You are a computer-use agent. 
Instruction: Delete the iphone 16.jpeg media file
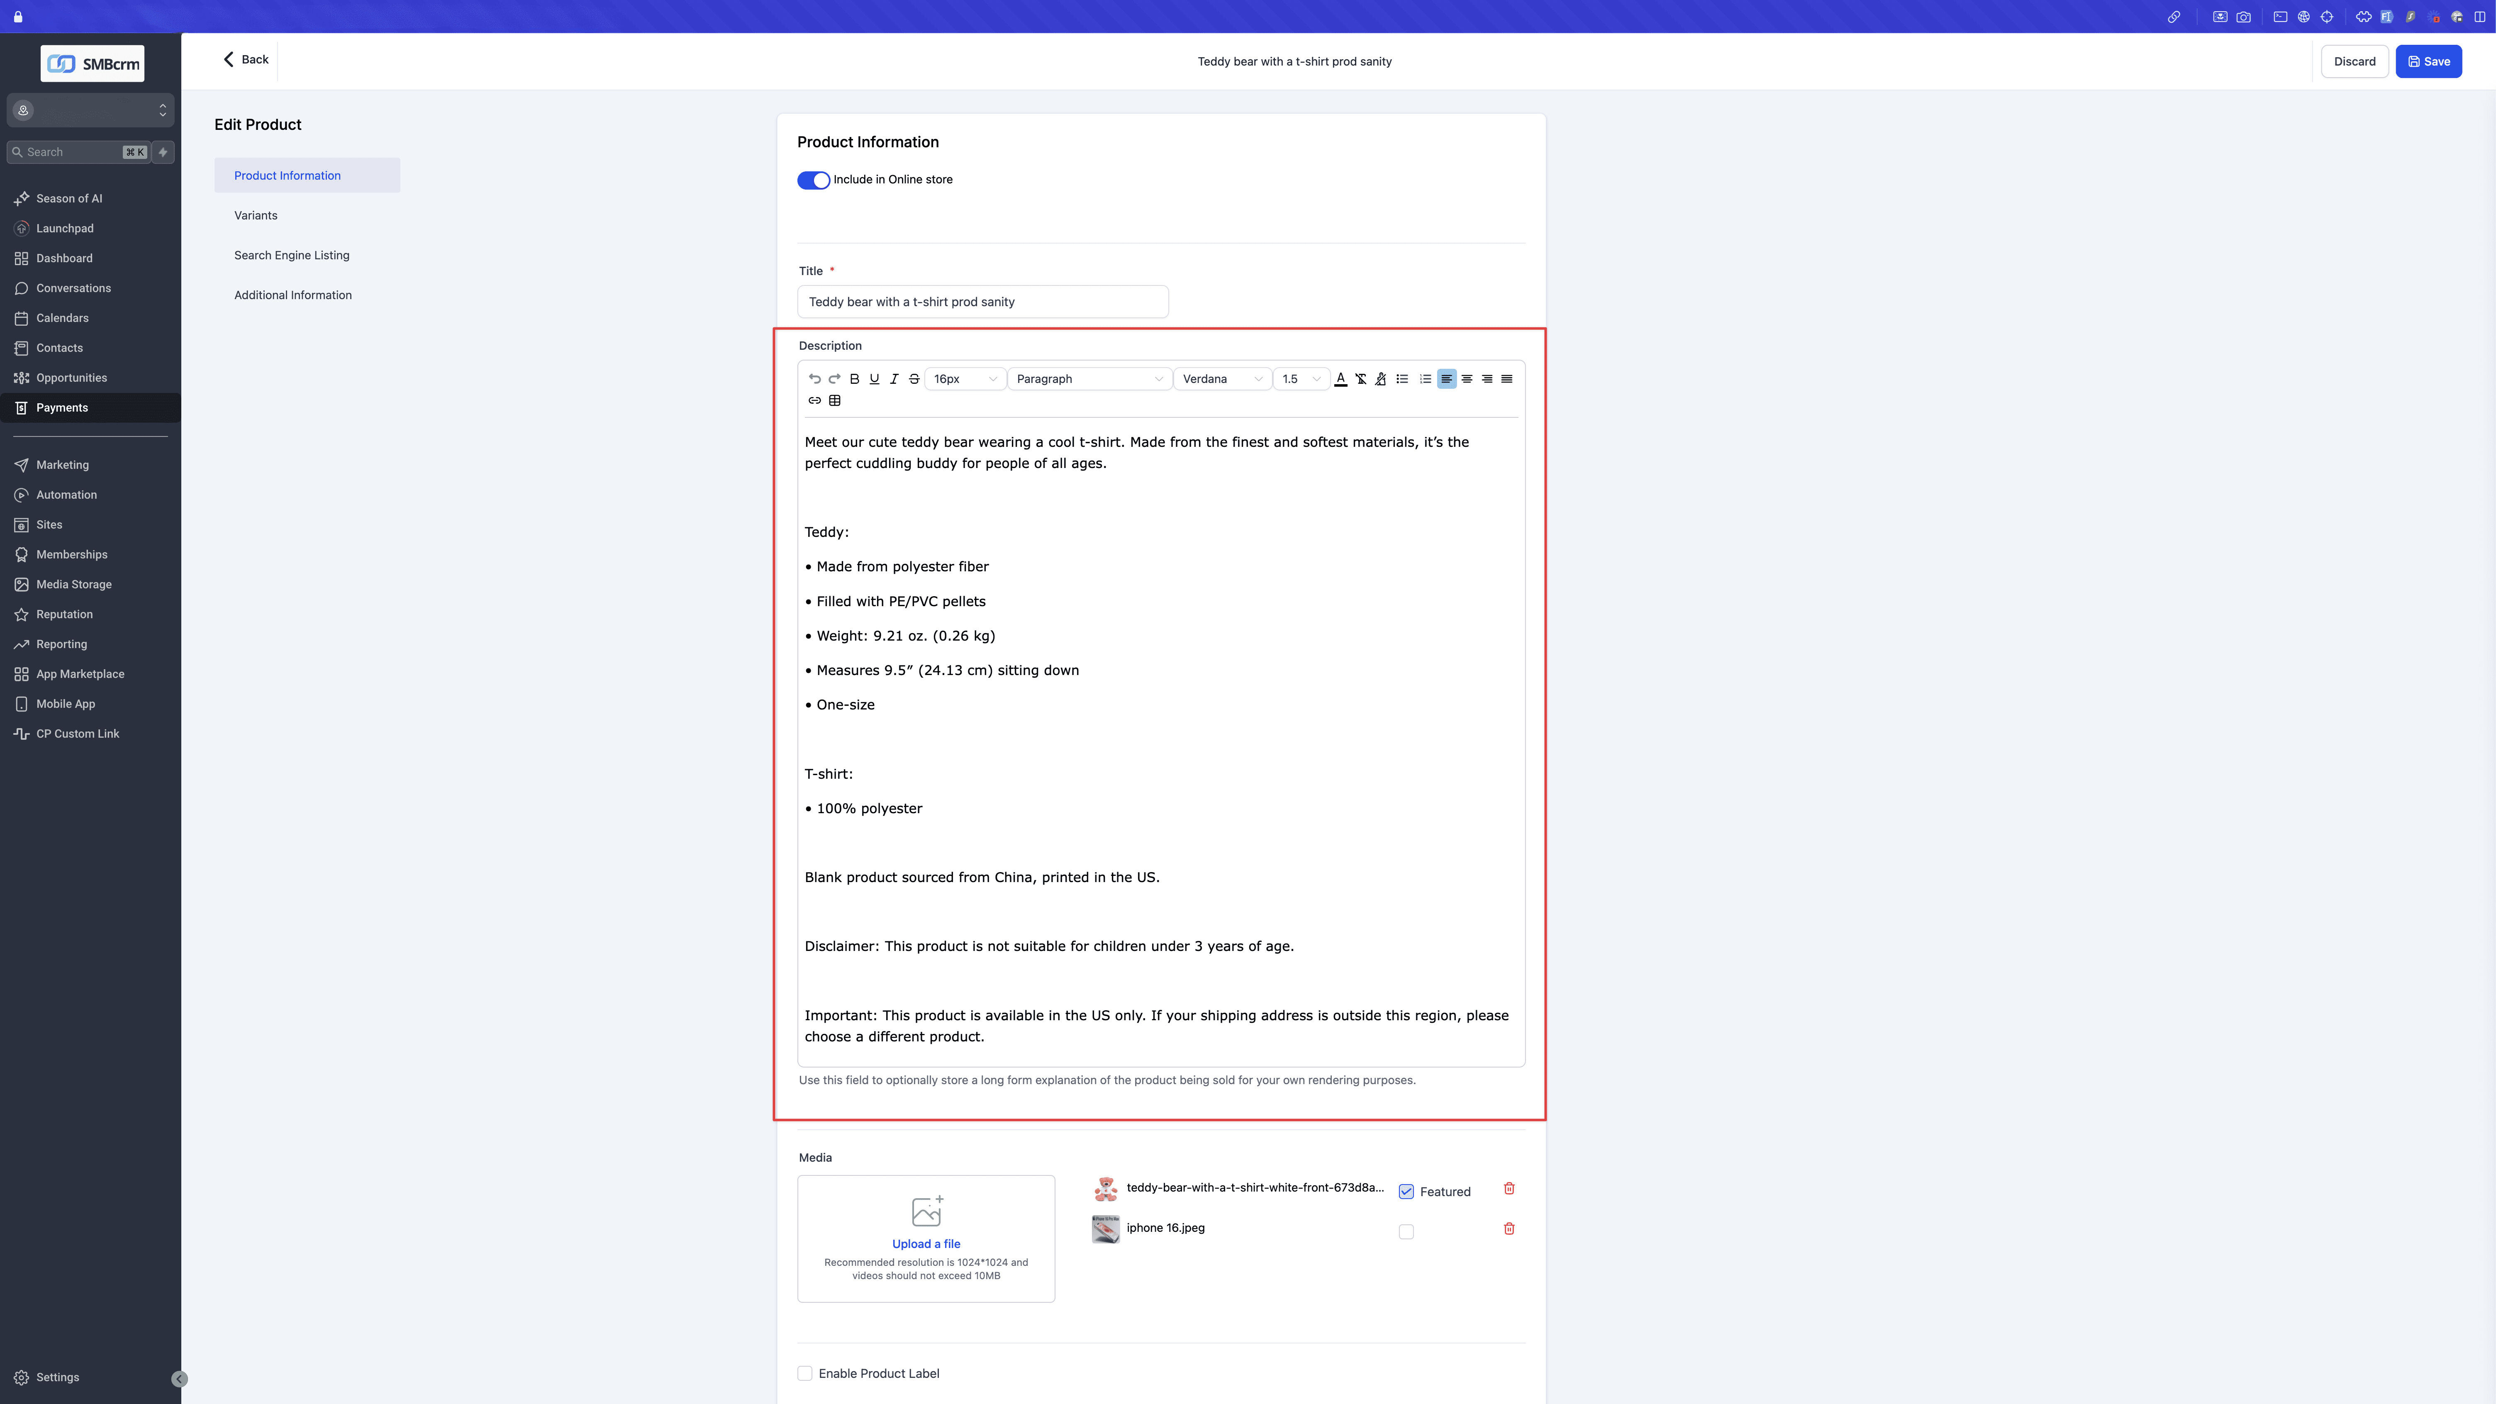click(1509, 1228)
